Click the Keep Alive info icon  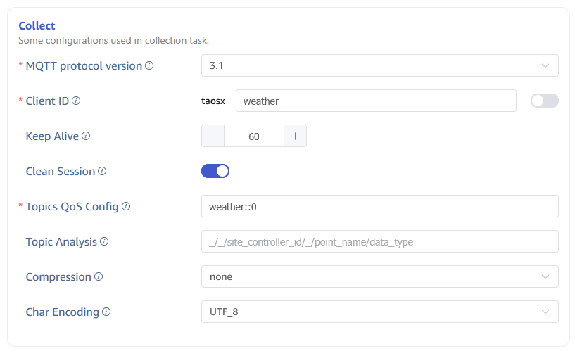coord(86,136)
